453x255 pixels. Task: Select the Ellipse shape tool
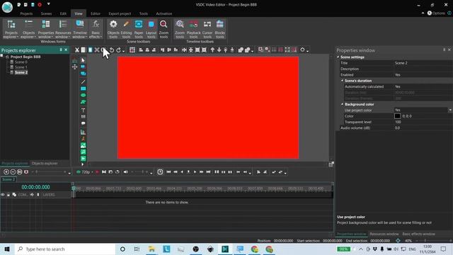pos(83,95)
